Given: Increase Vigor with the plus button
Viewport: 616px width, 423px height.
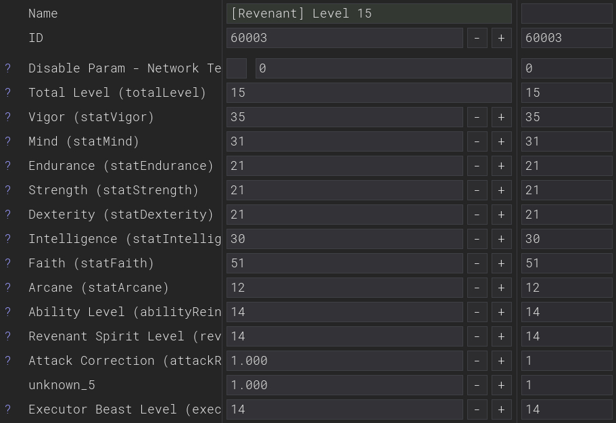Looking at the screenshot, I should point(501,117).
